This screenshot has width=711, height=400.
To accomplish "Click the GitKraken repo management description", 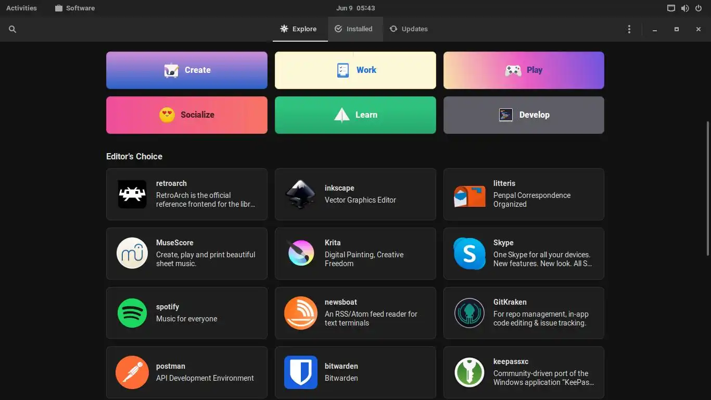I will click(x=541, y=319).
